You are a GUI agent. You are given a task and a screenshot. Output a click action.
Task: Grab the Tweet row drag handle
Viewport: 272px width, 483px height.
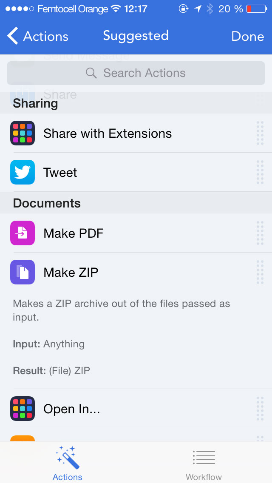pos(260,172)
